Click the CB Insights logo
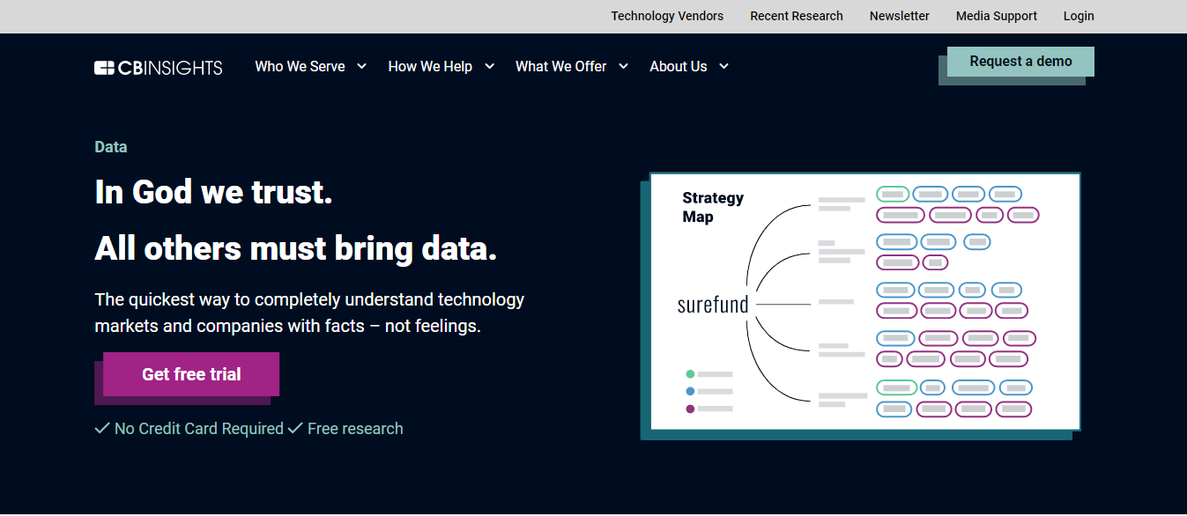Image resolution: width=1187 pixels, height=516 pixels. coord(158,67)
